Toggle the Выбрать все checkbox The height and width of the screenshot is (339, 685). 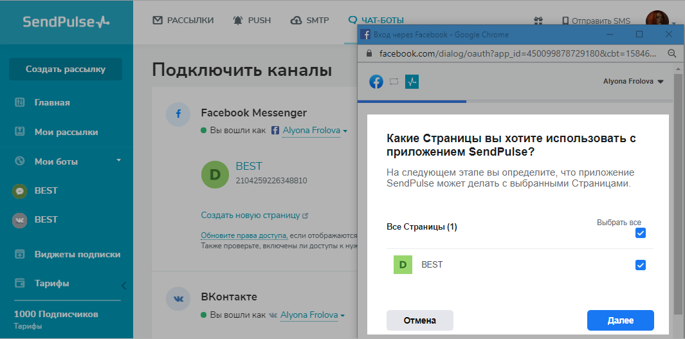pos(640,233)
